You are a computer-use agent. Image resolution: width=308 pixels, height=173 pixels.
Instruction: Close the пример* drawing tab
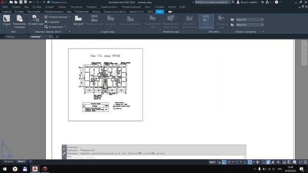click(x=50, y=37)
